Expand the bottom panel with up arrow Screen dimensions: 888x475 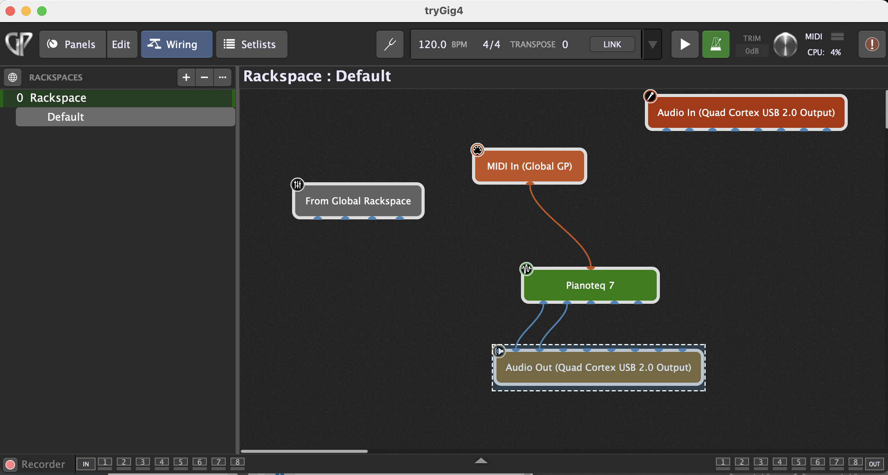481,461
